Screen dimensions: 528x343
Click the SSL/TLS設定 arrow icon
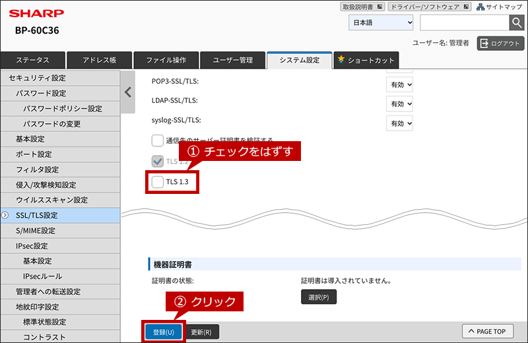[x=5, y=215]
